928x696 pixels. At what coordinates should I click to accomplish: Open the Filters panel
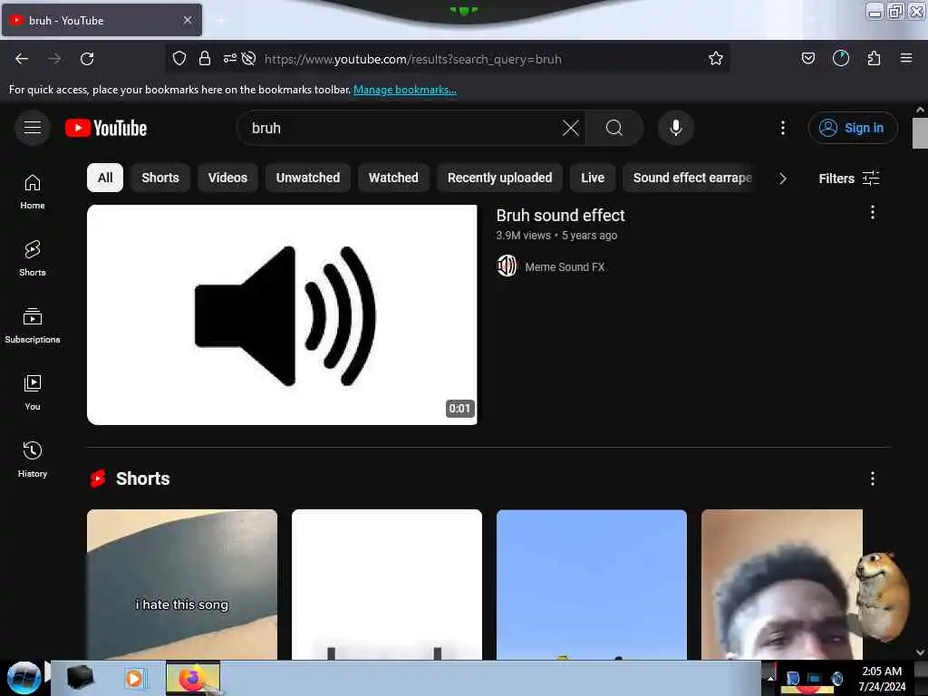pos(849,179)
